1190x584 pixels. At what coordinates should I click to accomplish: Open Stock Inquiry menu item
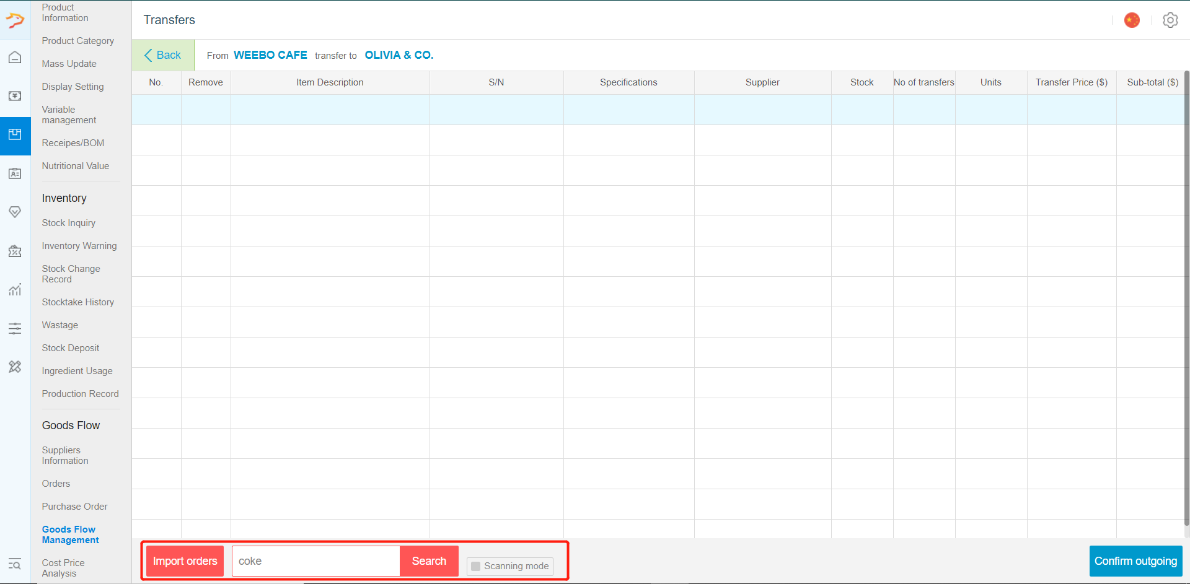click(x=69, y=223)
